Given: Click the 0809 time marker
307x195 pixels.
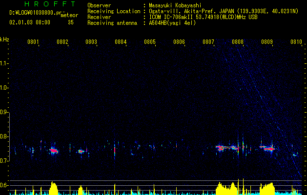Looking at the screenshot, I should [x=267, y=42].
